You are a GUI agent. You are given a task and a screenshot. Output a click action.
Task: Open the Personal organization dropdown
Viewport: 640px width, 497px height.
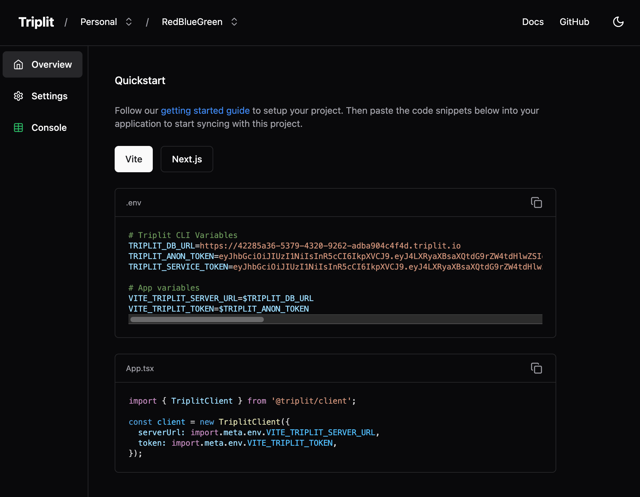106,22
